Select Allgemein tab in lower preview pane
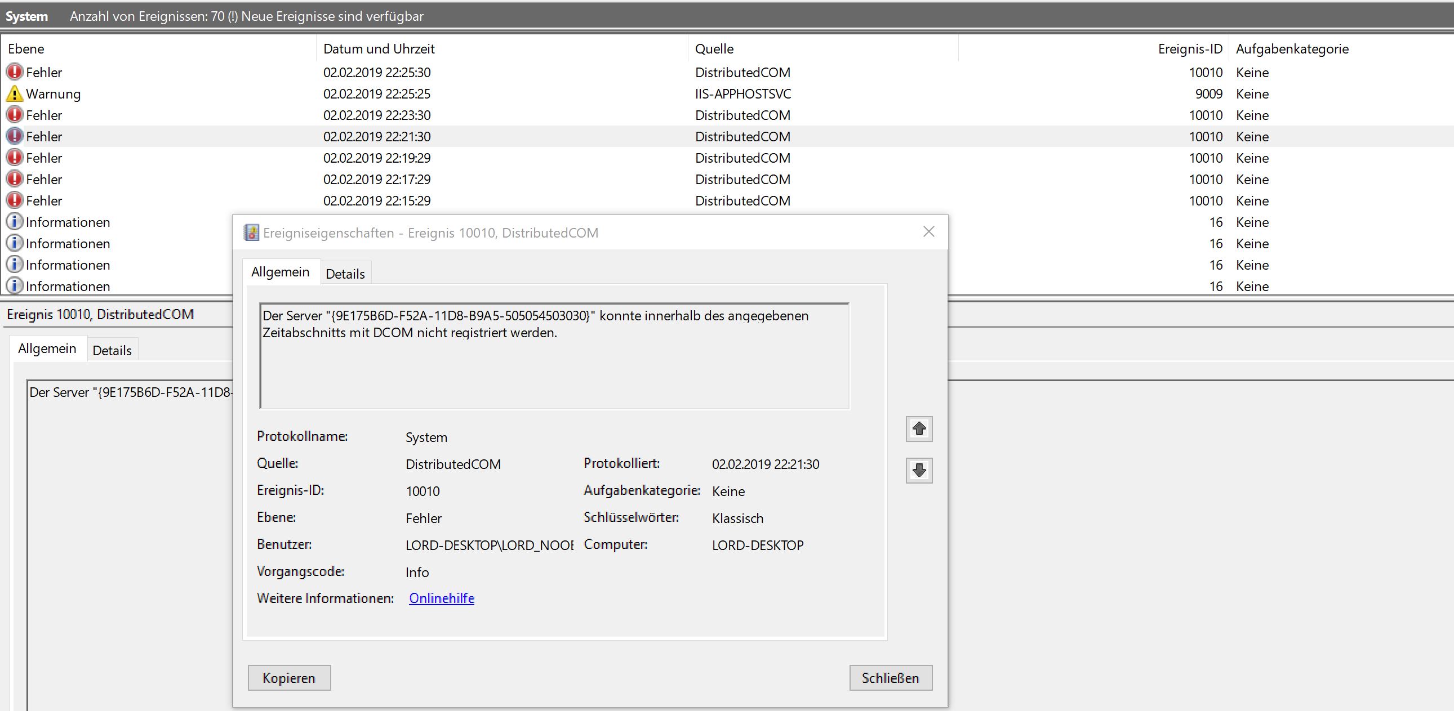 point(47,348)
